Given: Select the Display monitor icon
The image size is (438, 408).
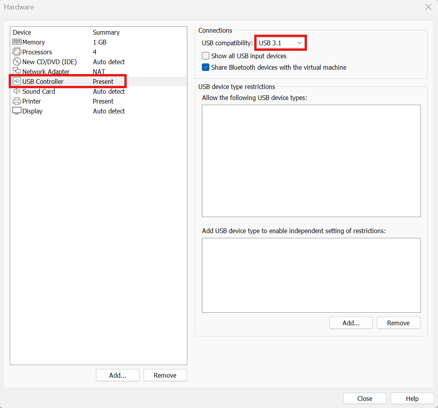Looking at the screenshot, I should (17, 111).
